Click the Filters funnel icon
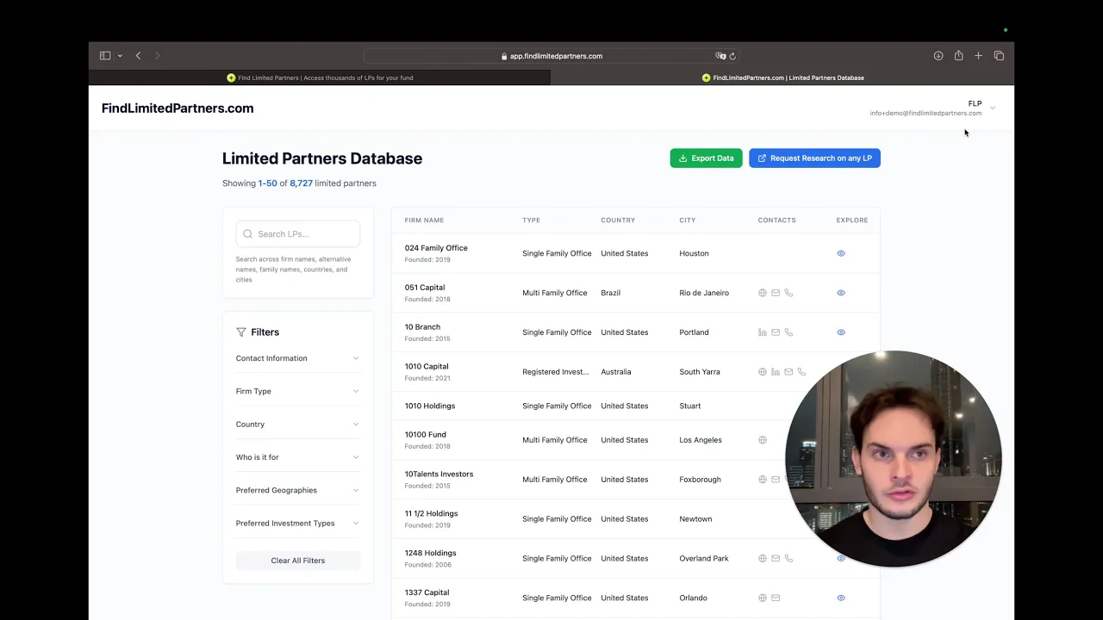Viewport: 1103px width, 620px height. 241,332
